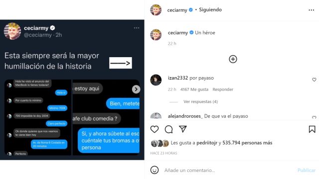View 4167 Me gusta comment likes
The image size is (319, 179).
pyautogui.click(x=194, y=89)
